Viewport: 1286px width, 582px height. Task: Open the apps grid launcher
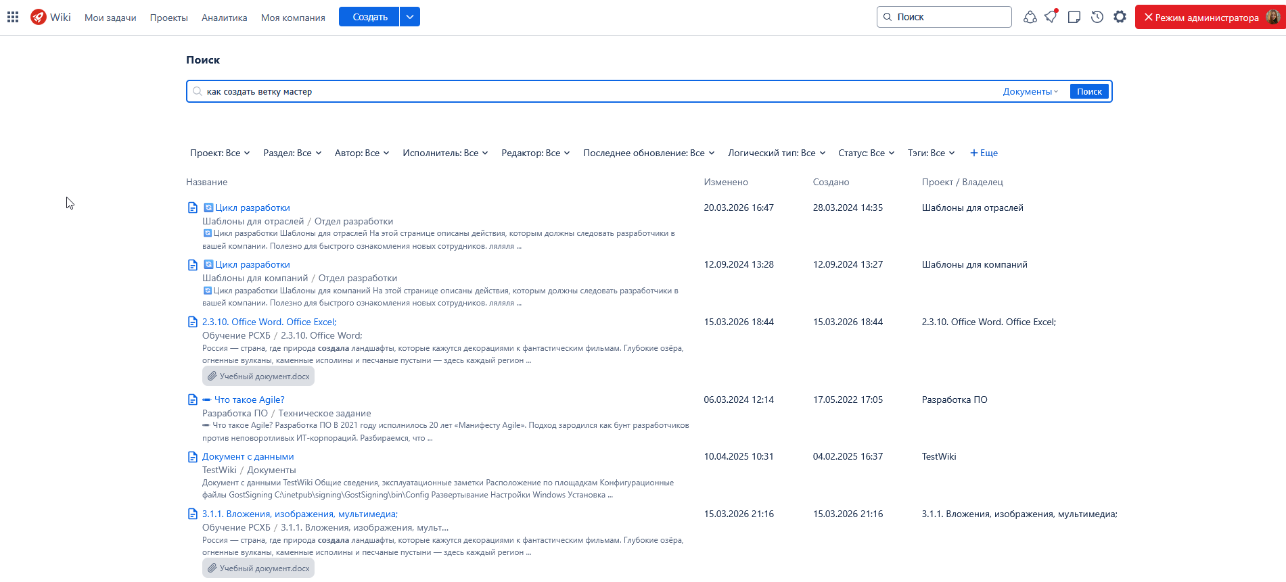tap(13, 18)
